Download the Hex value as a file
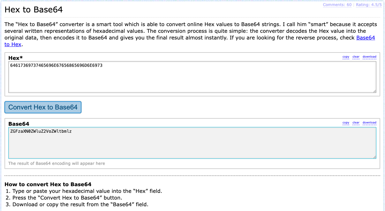Image resolution: width=385 pixels, height=211 pixels. pos(369,57)
